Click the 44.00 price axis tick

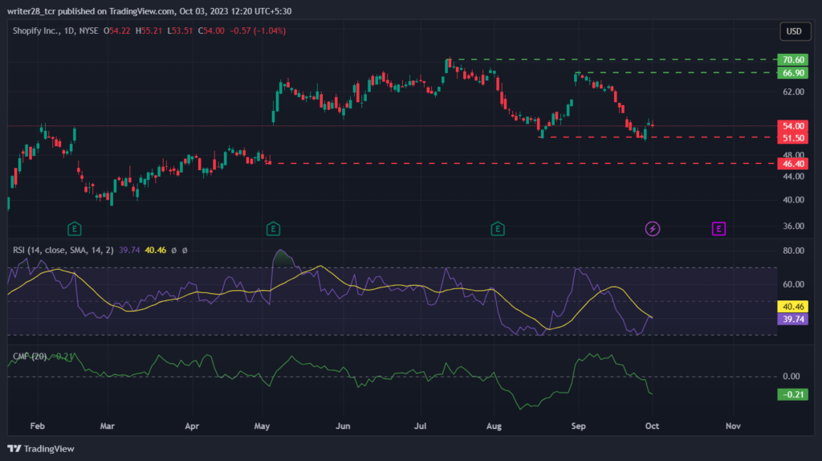tap(793, 176)
